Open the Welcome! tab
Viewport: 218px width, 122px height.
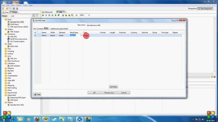tap(47, 12)
